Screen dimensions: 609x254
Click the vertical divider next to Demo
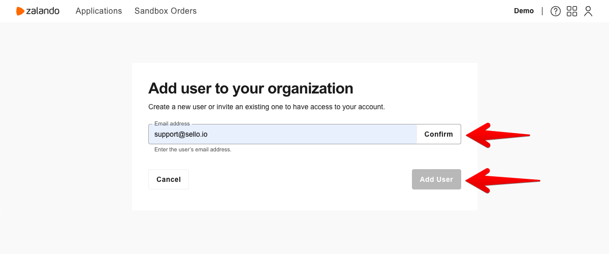pos(542,11)
